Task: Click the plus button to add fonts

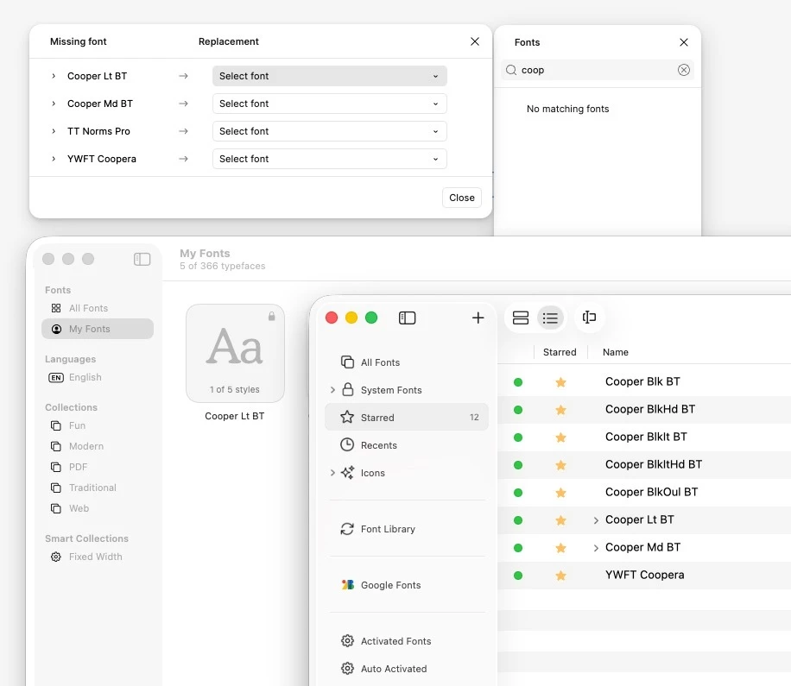Action: 478,318
